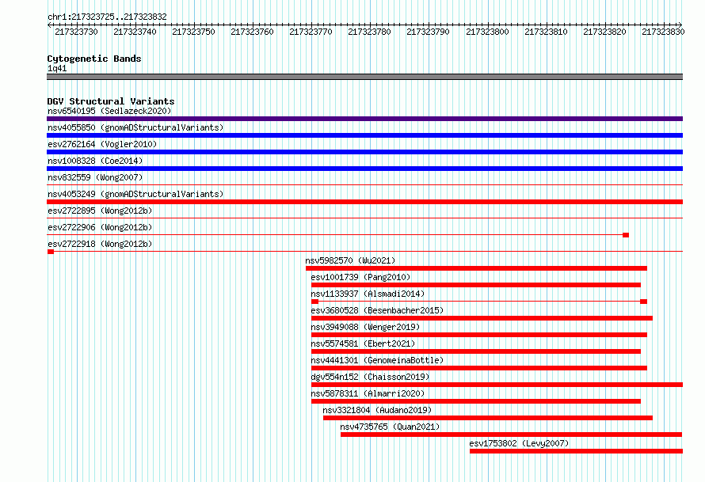Open variant nsv5982570 (Wu2021)
The image size is (705, 482).
point(350,260)
